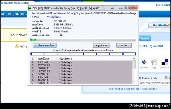Select connection row 6 with 484.945 KB
Viewport: 171px width, 109px height.
[81, 80]
